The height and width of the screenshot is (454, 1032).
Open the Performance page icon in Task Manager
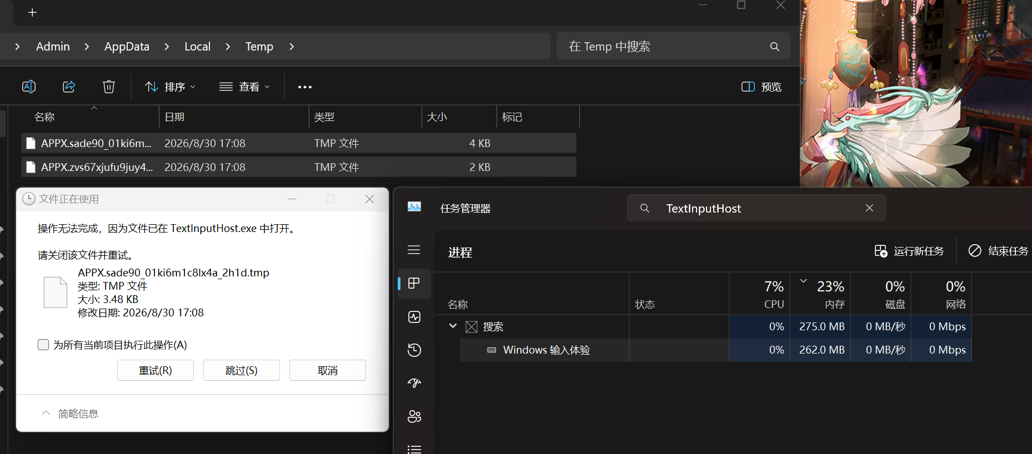click(x=414, y=317)
